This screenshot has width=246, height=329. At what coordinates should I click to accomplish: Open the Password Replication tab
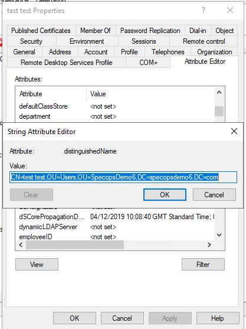pyautogui.click(x=150, y=31)
